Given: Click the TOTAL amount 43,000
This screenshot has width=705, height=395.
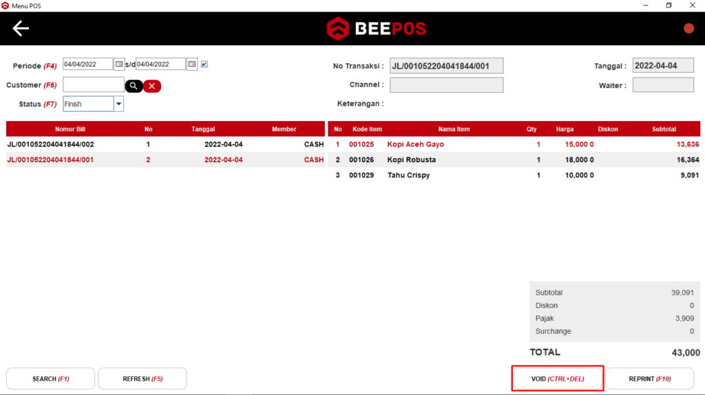Looking at the screenshot, I should [686, 353].
